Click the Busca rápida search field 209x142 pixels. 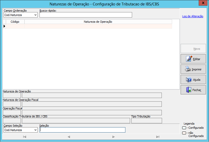(x=86, y=15)
